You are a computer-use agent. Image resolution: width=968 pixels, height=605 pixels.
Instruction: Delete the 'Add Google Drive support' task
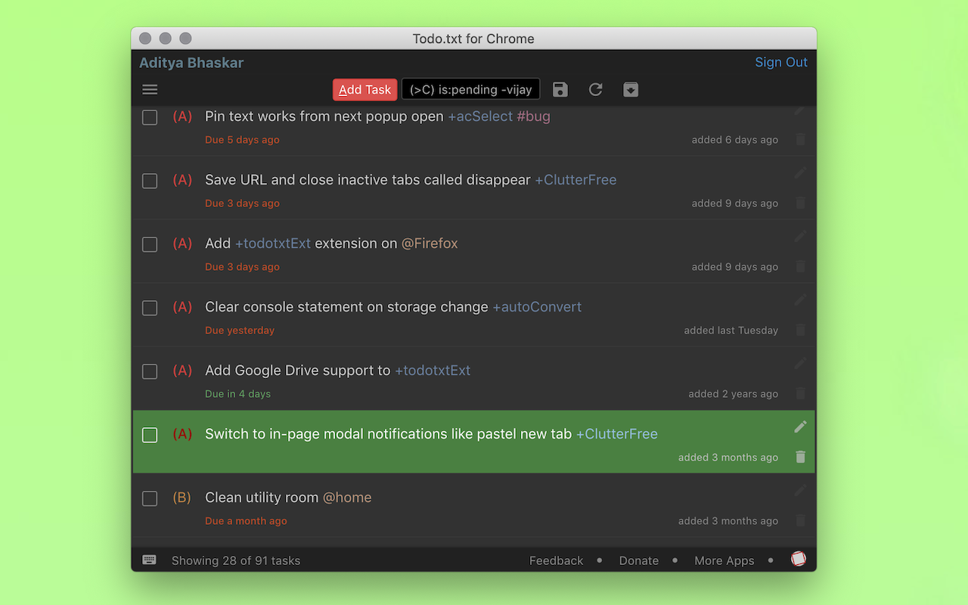tap(801, 393)
